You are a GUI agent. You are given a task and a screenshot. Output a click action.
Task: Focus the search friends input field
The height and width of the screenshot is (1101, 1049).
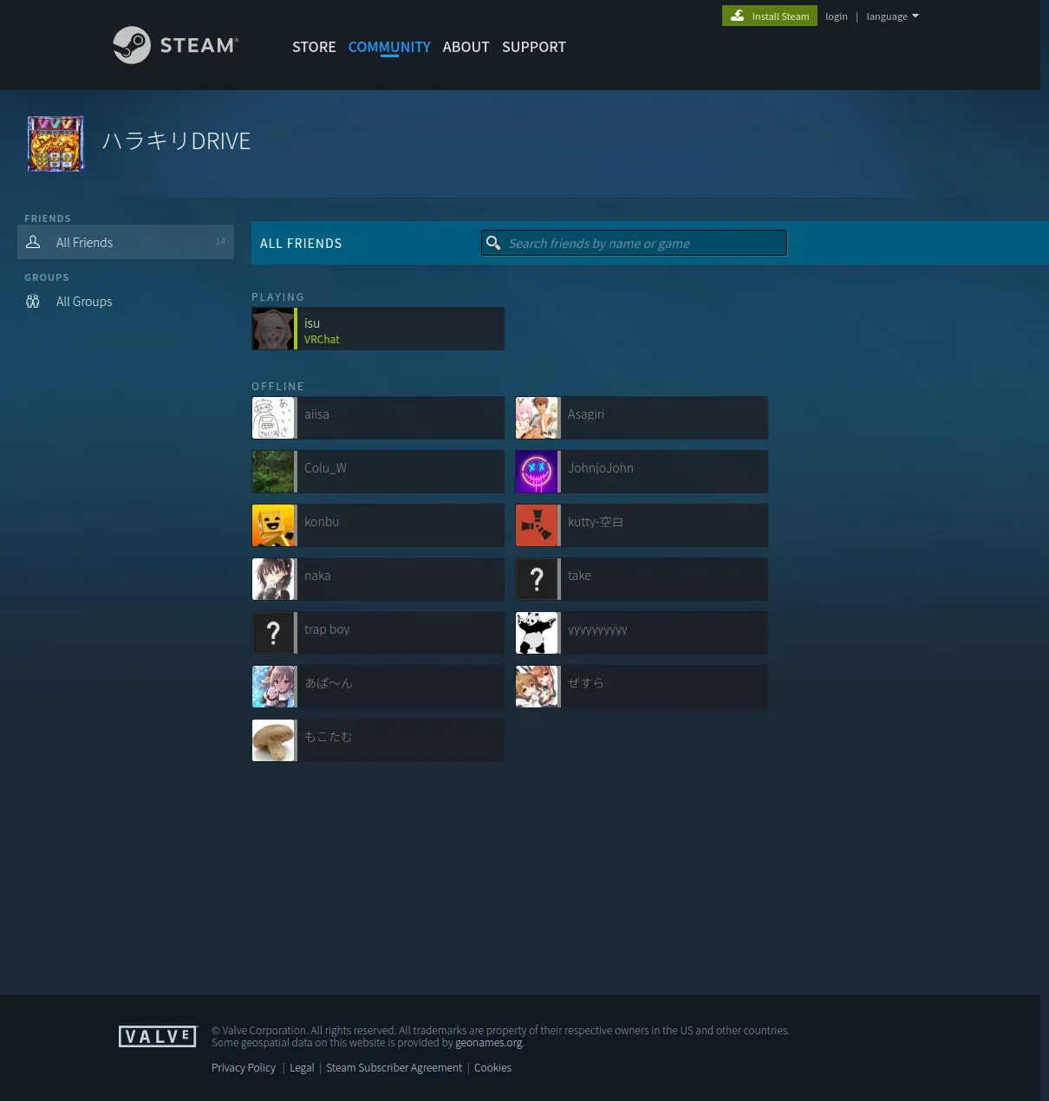[x=634, y=243]
